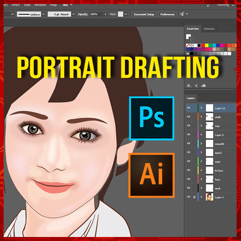Screen dimensions: 241x241
Task: Expand the Hair layer
Action: [x=201, y=126]
